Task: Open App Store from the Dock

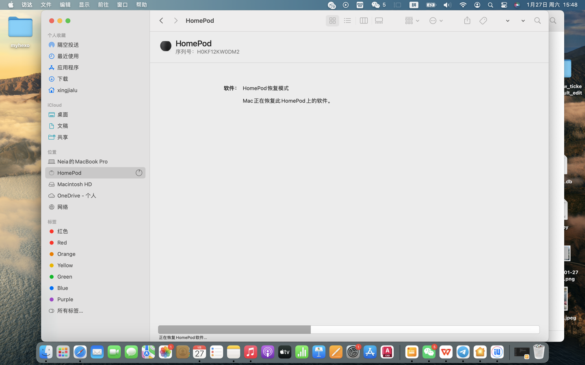Action: click(370, 352)
